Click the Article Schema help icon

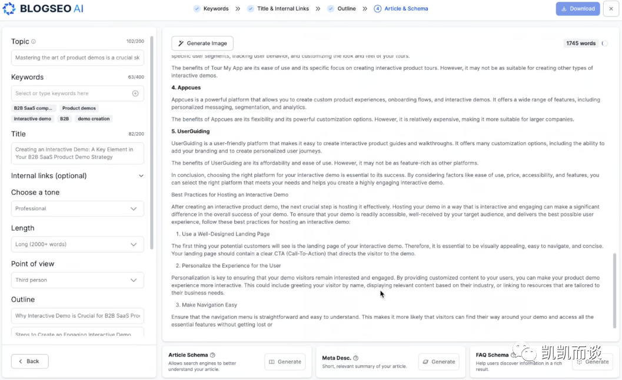(x=212, y=355)
